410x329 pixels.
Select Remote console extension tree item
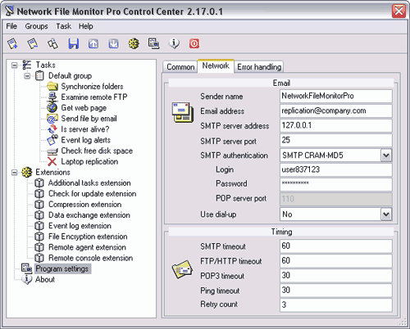[91, 258]
